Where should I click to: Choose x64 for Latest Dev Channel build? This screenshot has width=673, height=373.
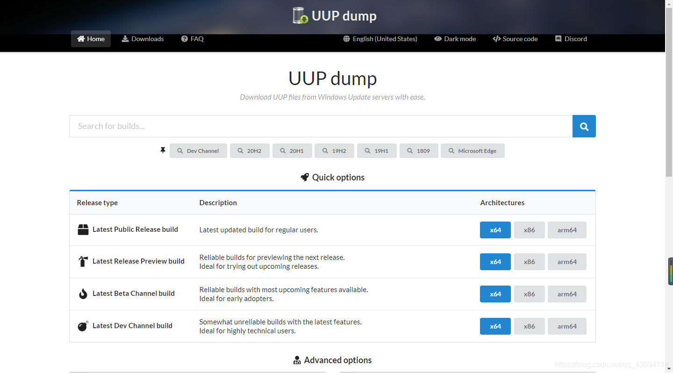click(495, 326)
